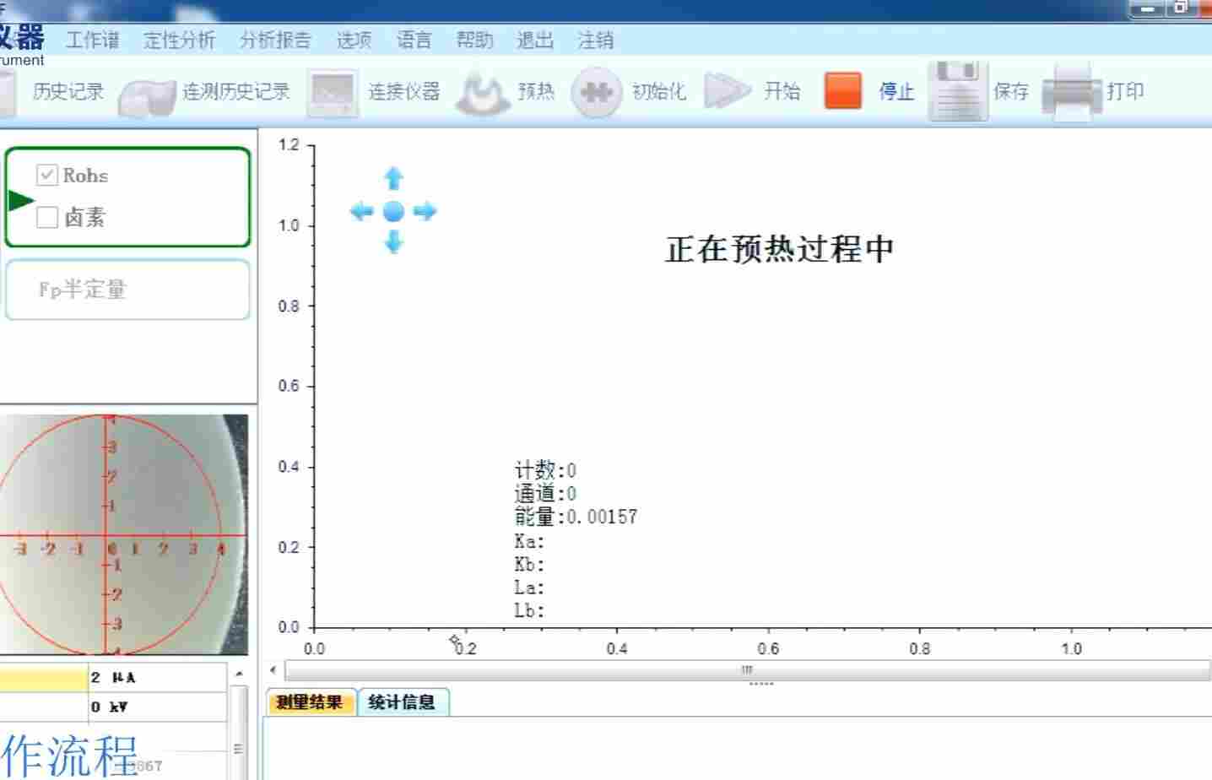Switch to the 统计信息 statistics tab
This screenshot has width=1212, height=780.
[x=403, y=701]
